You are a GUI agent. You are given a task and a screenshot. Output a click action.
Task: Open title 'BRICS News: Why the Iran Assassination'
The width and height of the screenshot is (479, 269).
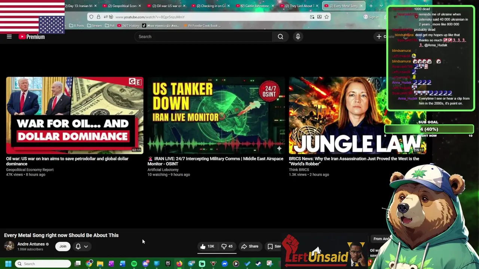pos(354,161)
